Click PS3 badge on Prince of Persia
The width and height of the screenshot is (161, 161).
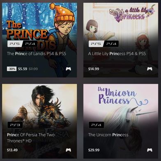(x=15, y=125)
